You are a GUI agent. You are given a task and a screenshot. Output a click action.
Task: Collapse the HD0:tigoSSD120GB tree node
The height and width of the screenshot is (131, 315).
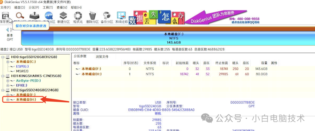tap(3, 57)
